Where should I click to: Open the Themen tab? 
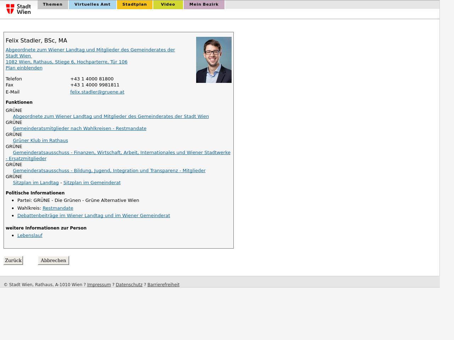(x=52, y=5)
